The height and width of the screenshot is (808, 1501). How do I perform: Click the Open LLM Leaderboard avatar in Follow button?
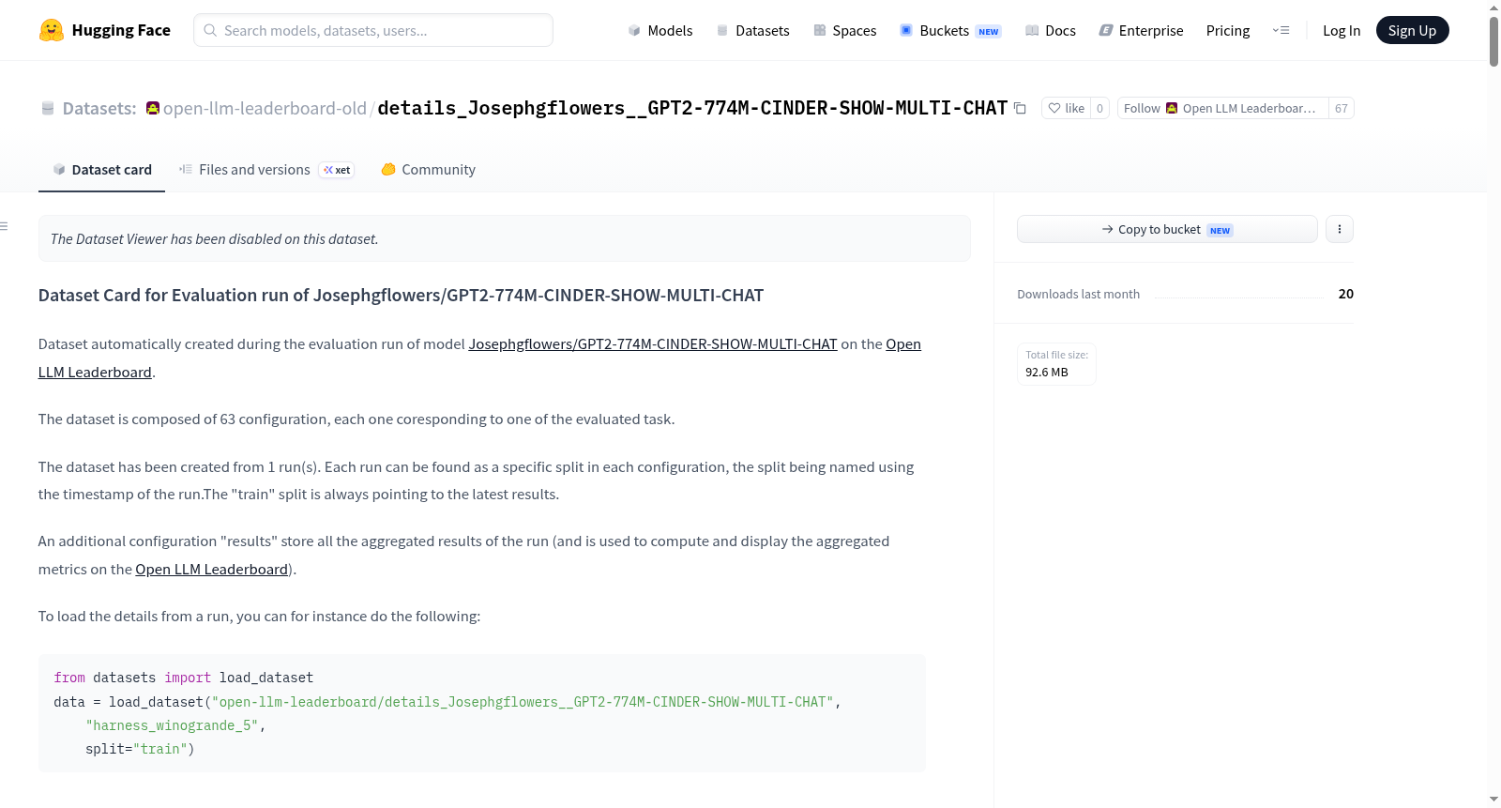(1172, 109)
